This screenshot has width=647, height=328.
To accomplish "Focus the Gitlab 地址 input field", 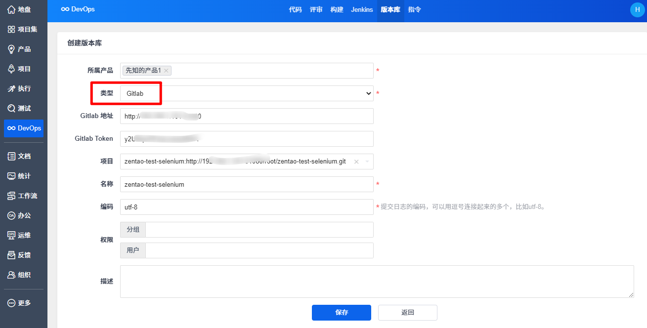I will (247, 116).
